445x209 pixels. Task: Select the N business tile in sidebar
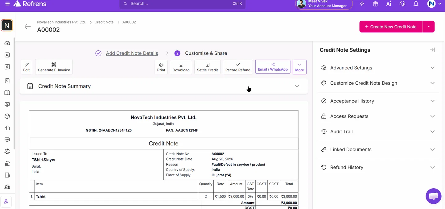(7, 25)
